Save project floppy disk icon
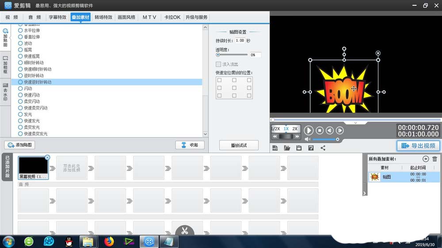The height and width of the screenshot is (248, 442). tap(299, 148)
